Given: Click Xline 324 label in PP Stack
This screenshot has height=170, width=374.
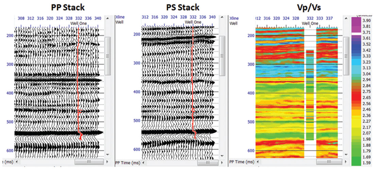Looking at the screenshot, I should coord(60,18).
